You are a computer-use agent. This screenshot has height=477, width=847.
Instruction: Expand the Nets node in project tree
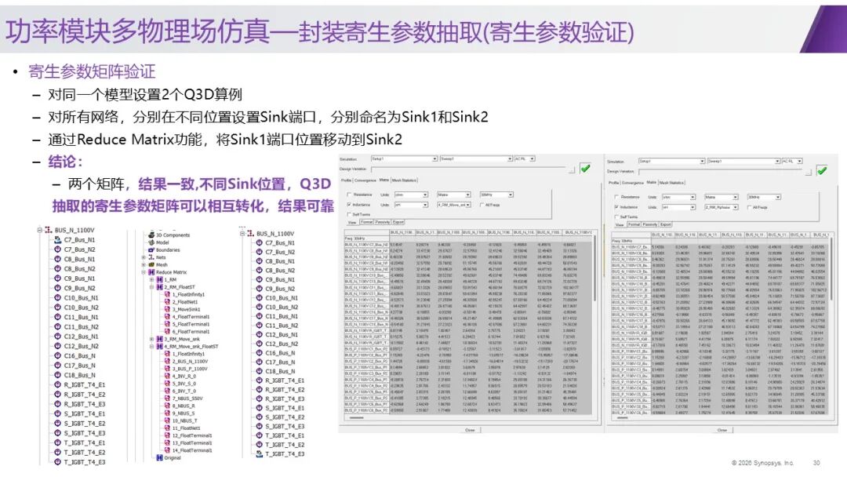click(x=144, y=257)
